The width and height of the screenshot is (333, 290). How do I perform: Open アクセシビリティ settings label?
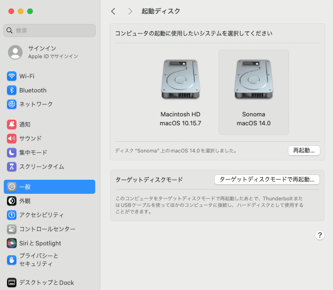tap(41, 215)
